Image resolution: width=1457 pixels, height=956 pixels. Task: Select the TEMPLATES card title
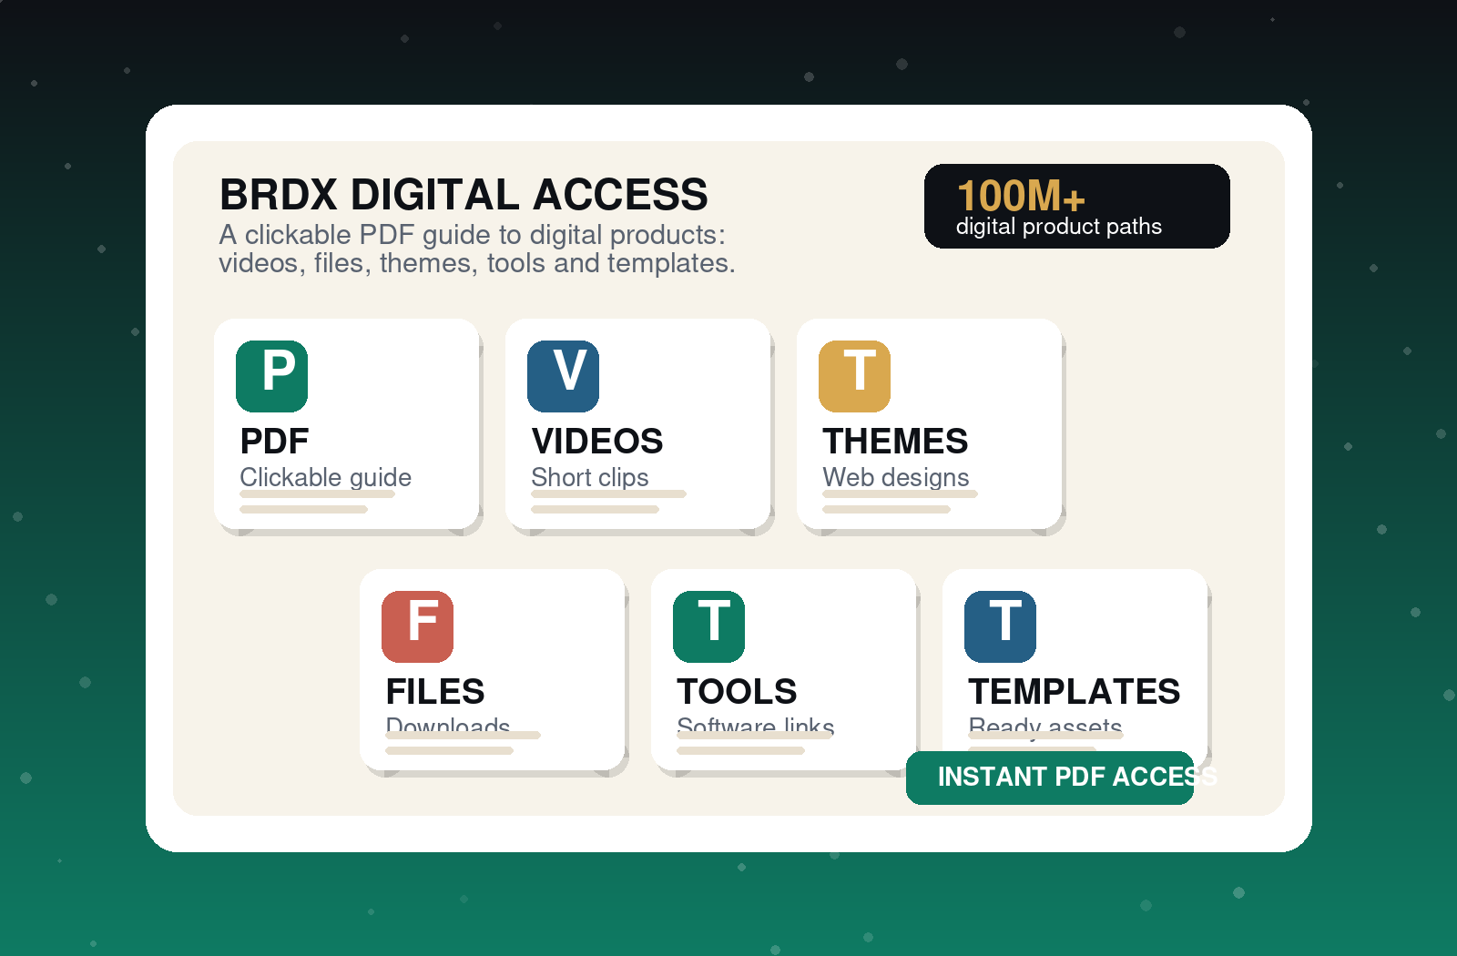[1075, 692]
